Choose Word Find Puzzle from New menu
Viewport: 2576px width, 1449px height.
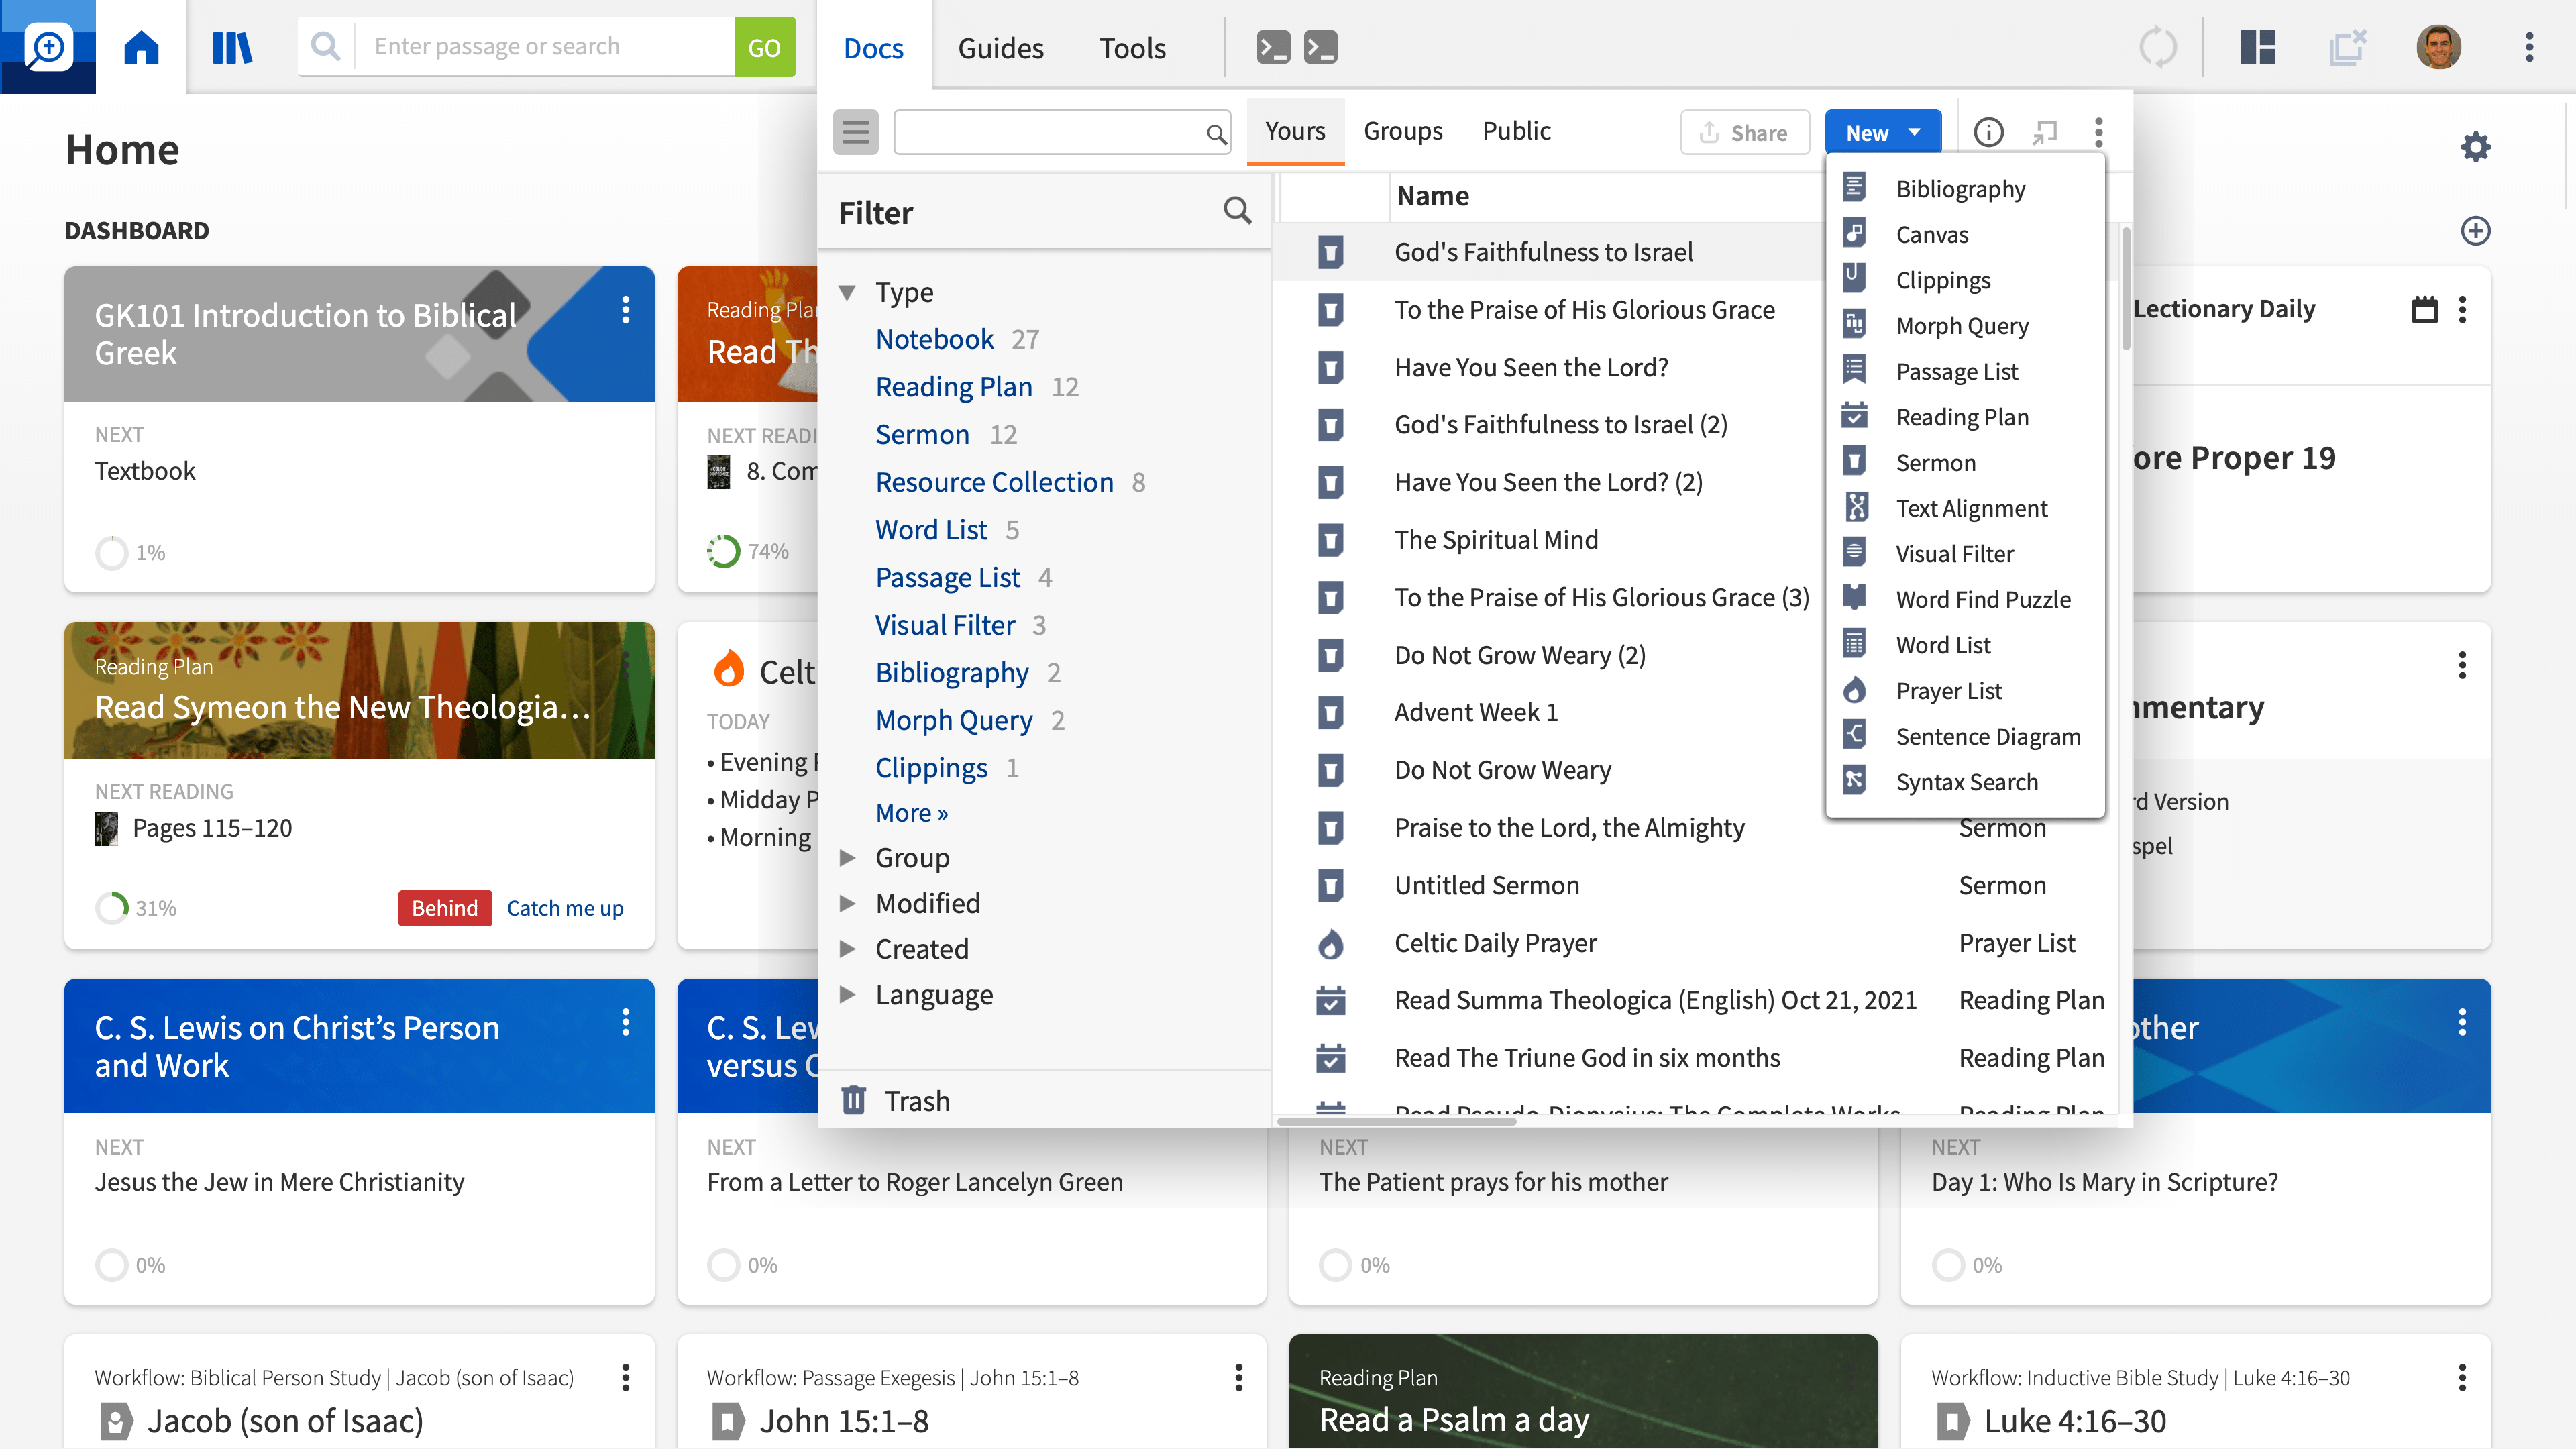(x=1965, y=599)
